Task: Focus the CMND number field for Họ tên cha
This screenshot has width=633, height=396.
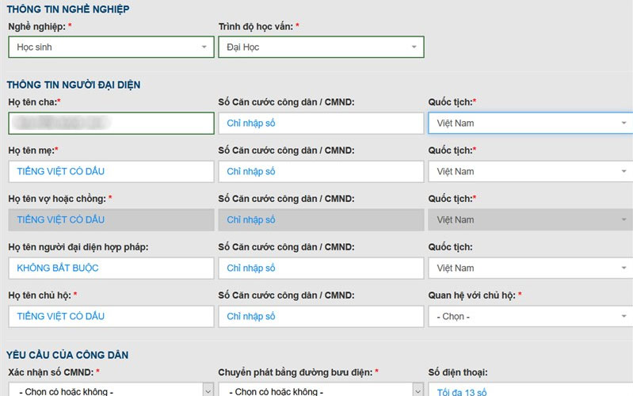Action: (321, 123)
